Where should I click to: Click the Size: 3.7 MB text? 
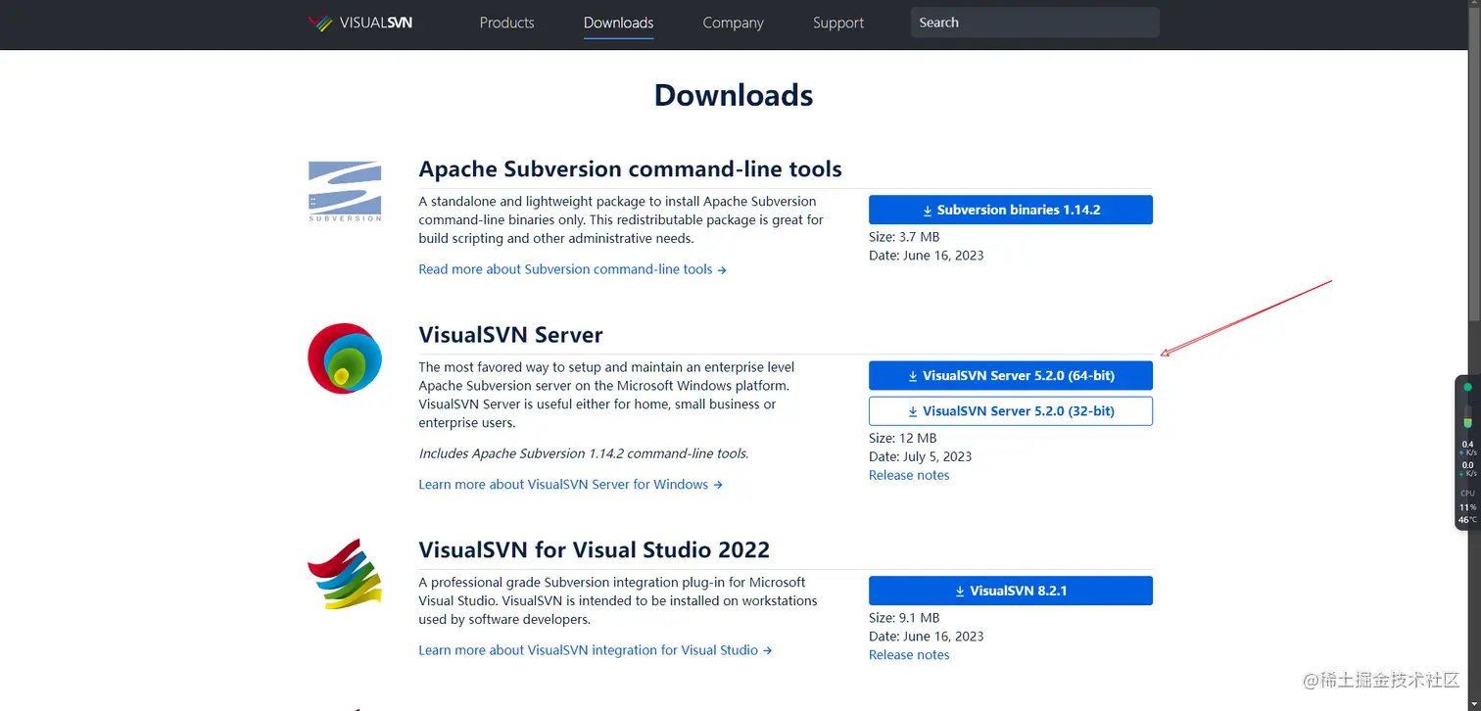[x=904, y=237]
